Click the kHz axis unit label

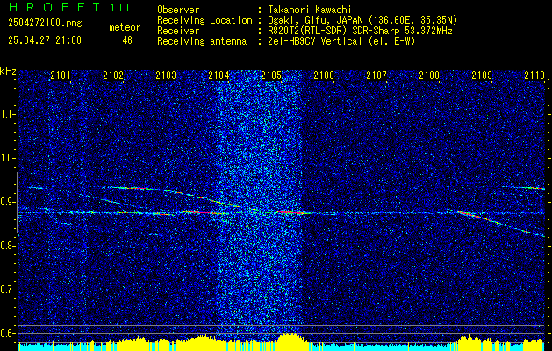pos(8,71)
